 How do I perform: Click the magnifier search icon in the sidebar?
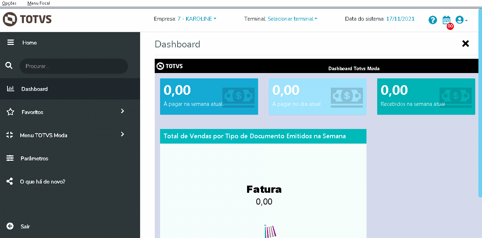9,66
